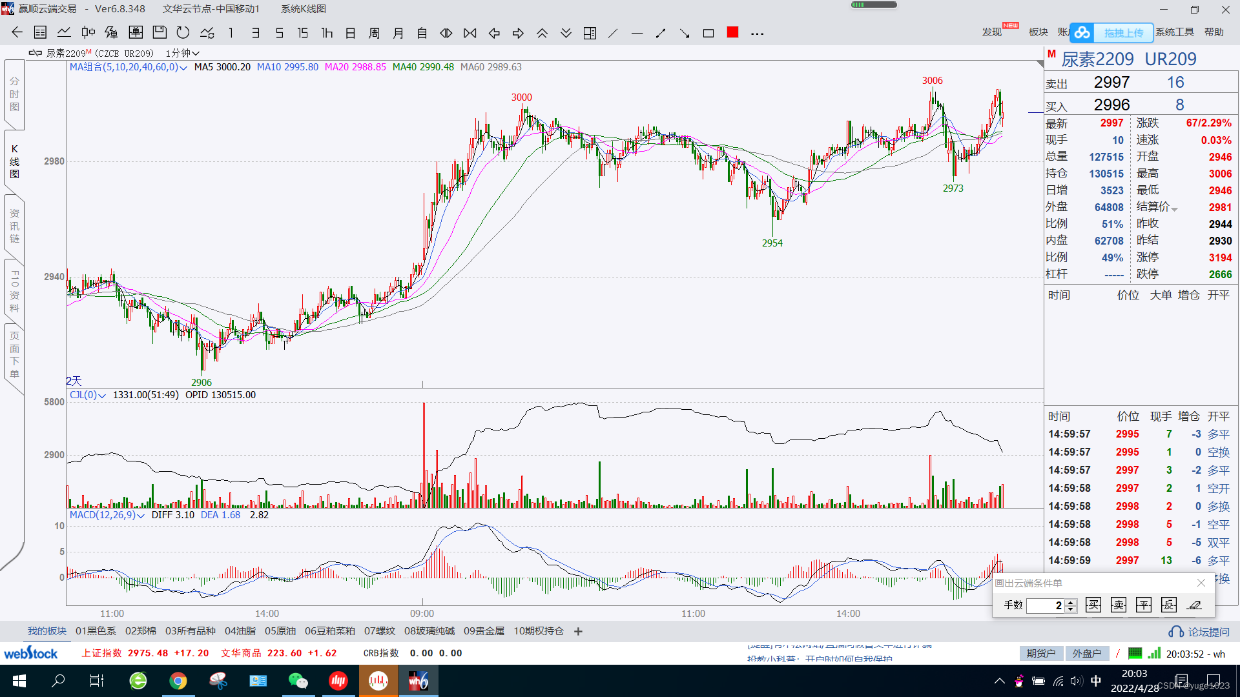This screenshot has height=697, width=1240.
Task: Select the 15-minute period button
Action: click(x=303, y=33)
